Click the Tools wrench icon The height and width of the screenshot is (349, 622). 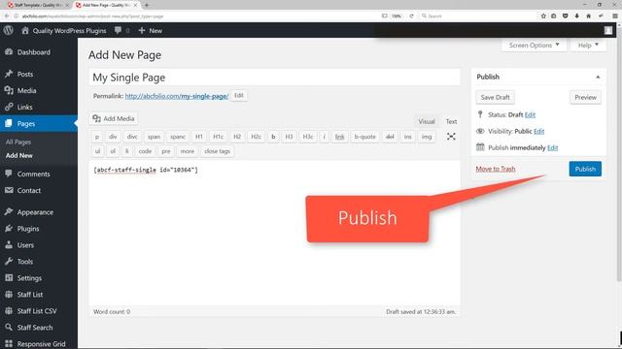[x=9, y=261]
